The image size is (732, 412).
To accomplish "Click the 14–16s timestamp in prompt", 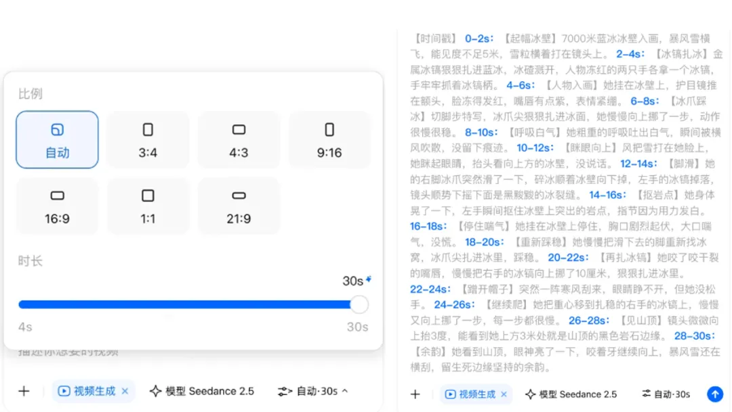I will coord(607,195).
